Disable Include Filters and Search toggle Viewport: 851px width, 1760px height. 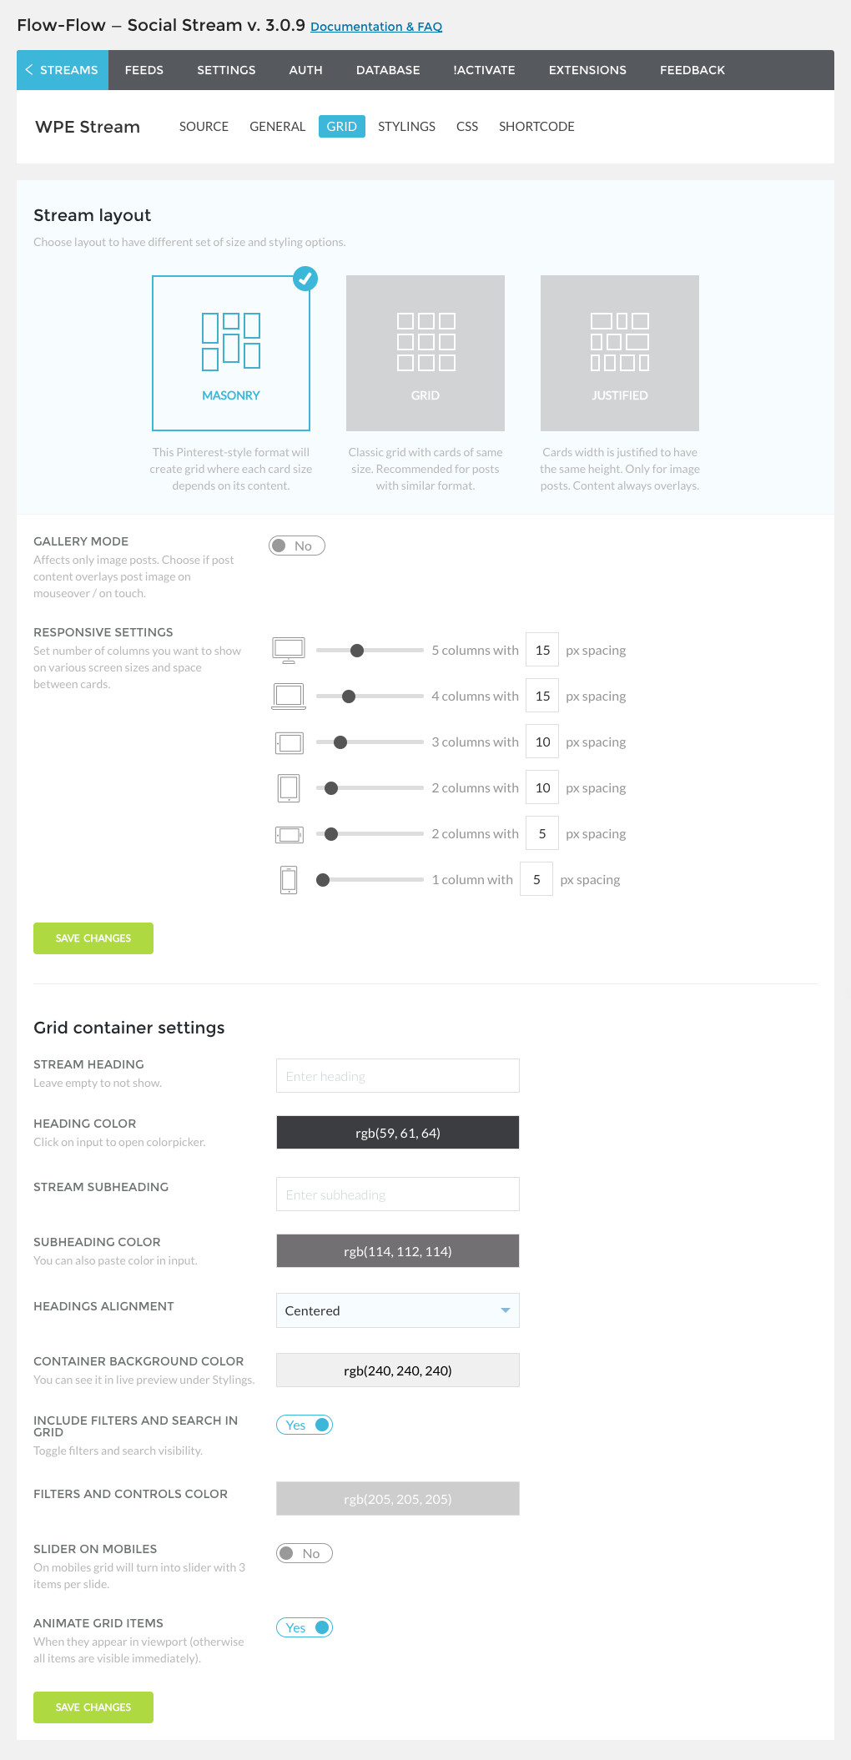pyautogui.click(x=305, y=1425)
